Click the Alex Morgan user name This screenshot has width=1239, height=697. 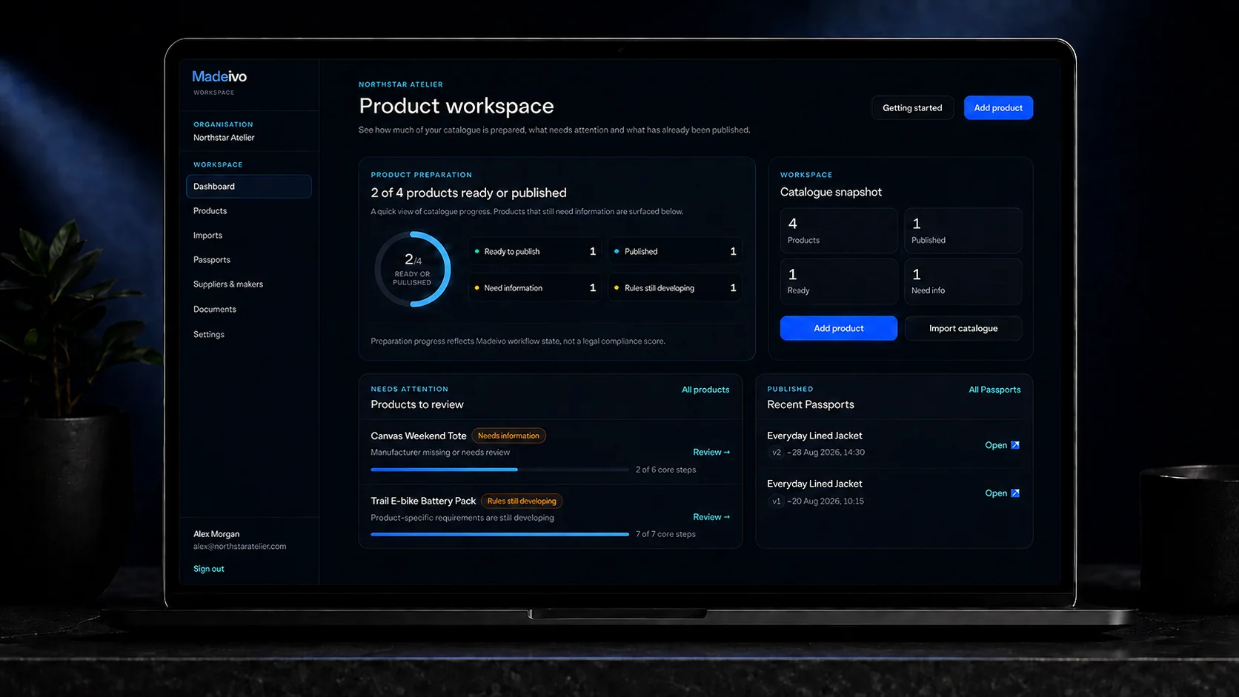(216, 534)
